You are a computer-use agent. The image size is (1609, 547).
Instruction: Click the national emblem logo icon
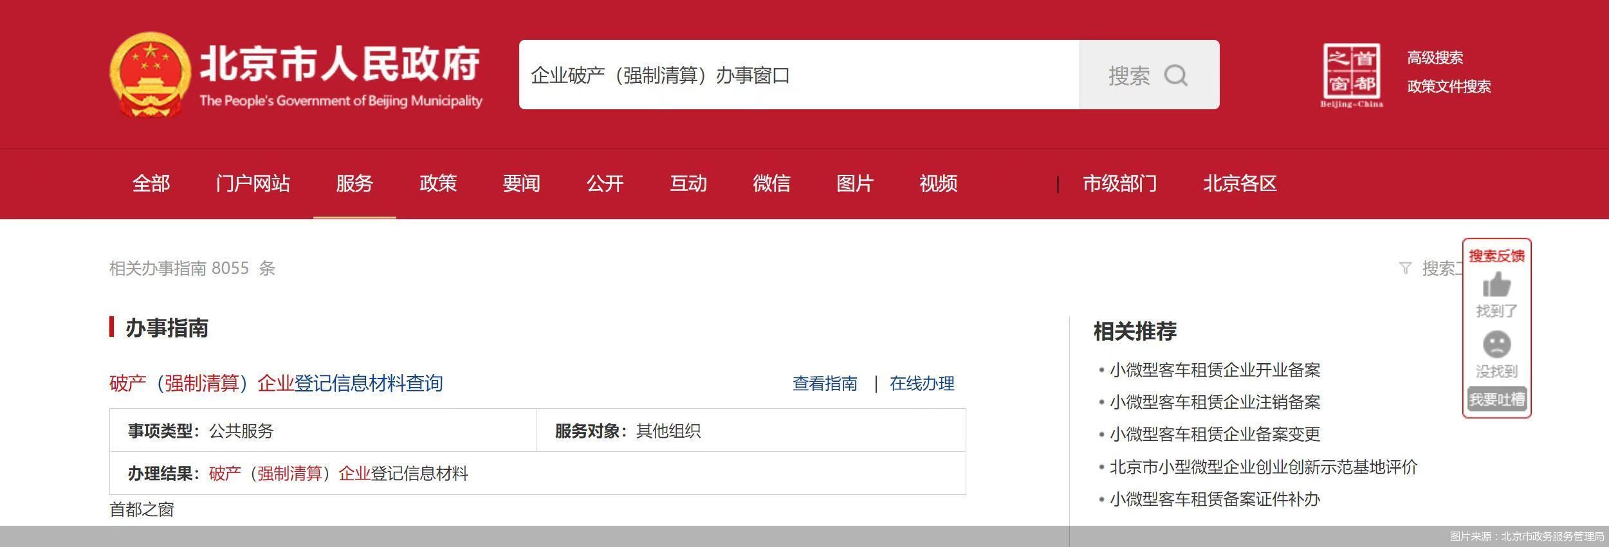point(150,75)
